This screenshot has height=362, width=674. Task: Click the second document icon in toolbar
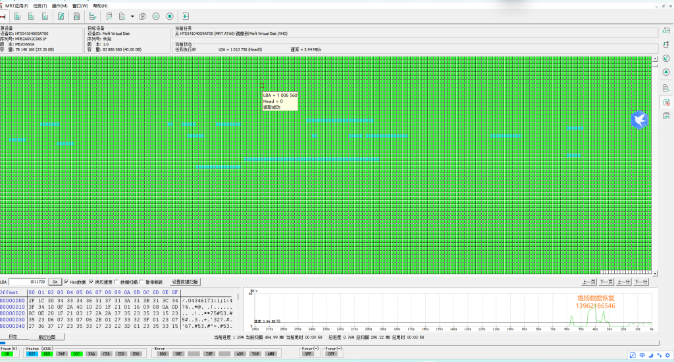[31, 16]
